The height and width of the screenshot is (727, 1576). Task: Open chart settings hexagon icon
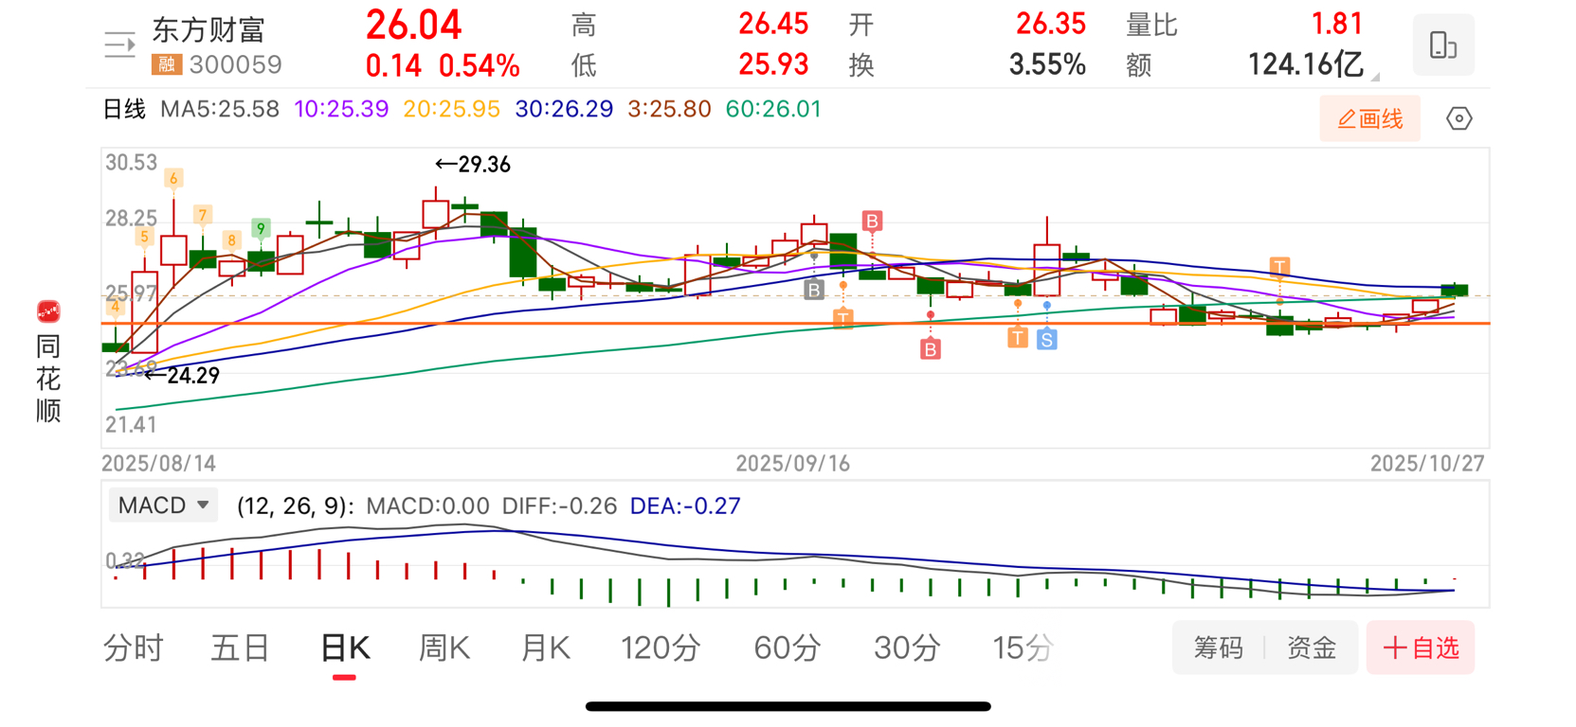[1459, 118]
